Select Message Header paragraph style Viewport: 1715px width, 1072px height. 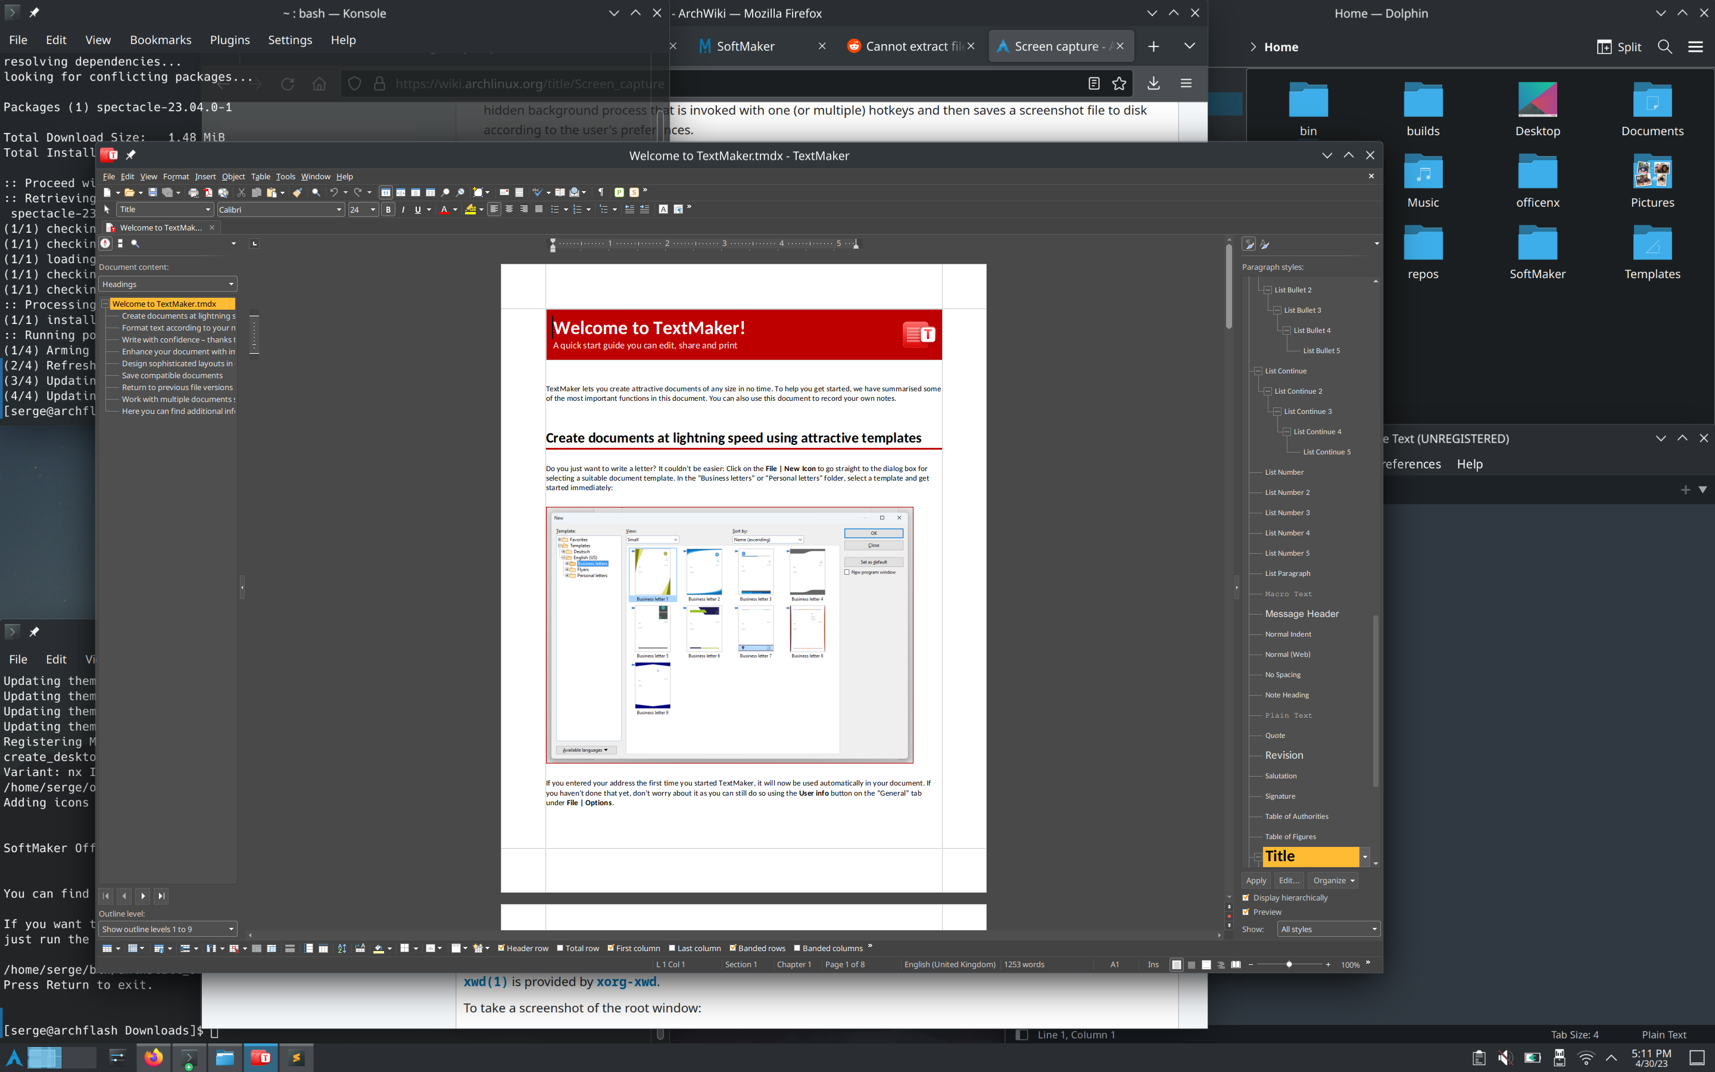pos(1301,614)
